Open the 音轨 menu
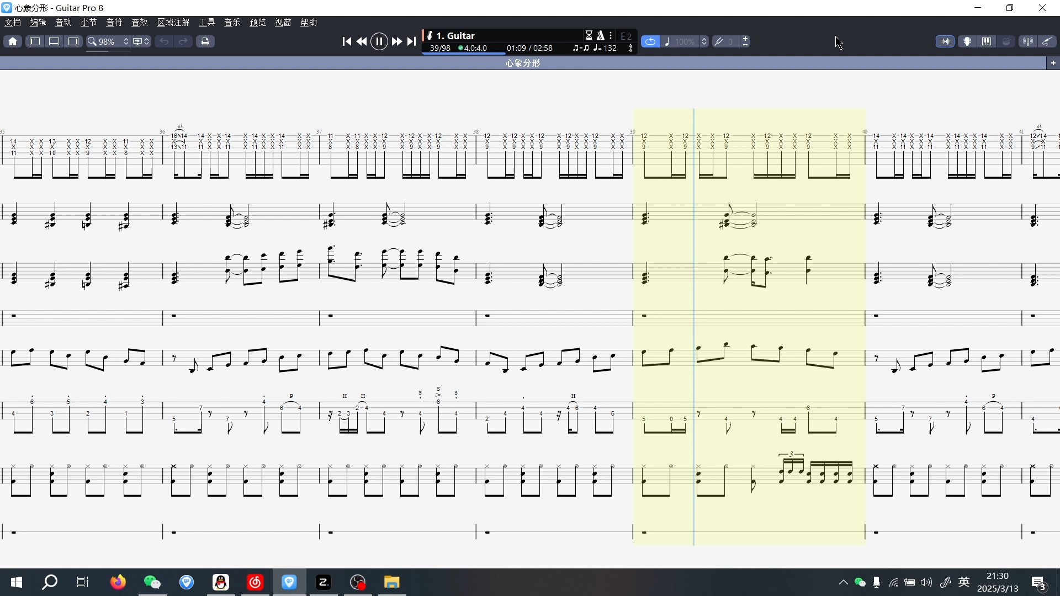The height and width of the screenshot is (596, 1060). 63,23
